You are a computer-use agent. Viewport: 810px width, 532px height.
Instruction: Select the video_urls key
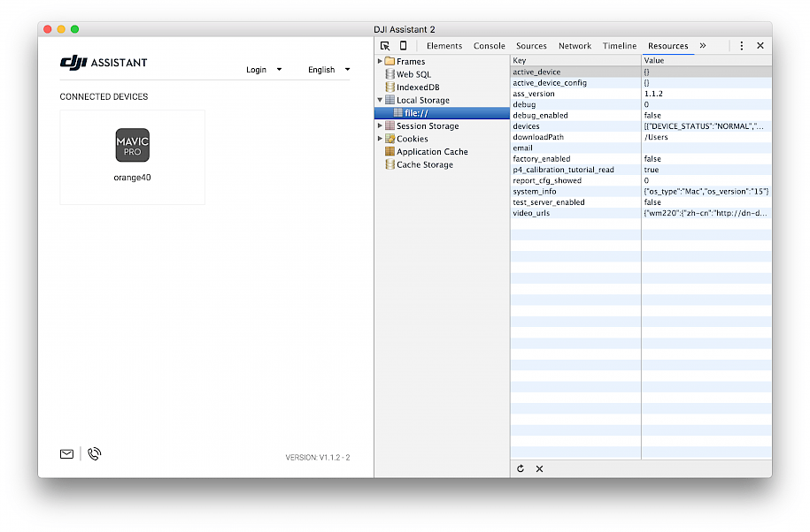tap(531, 213)
